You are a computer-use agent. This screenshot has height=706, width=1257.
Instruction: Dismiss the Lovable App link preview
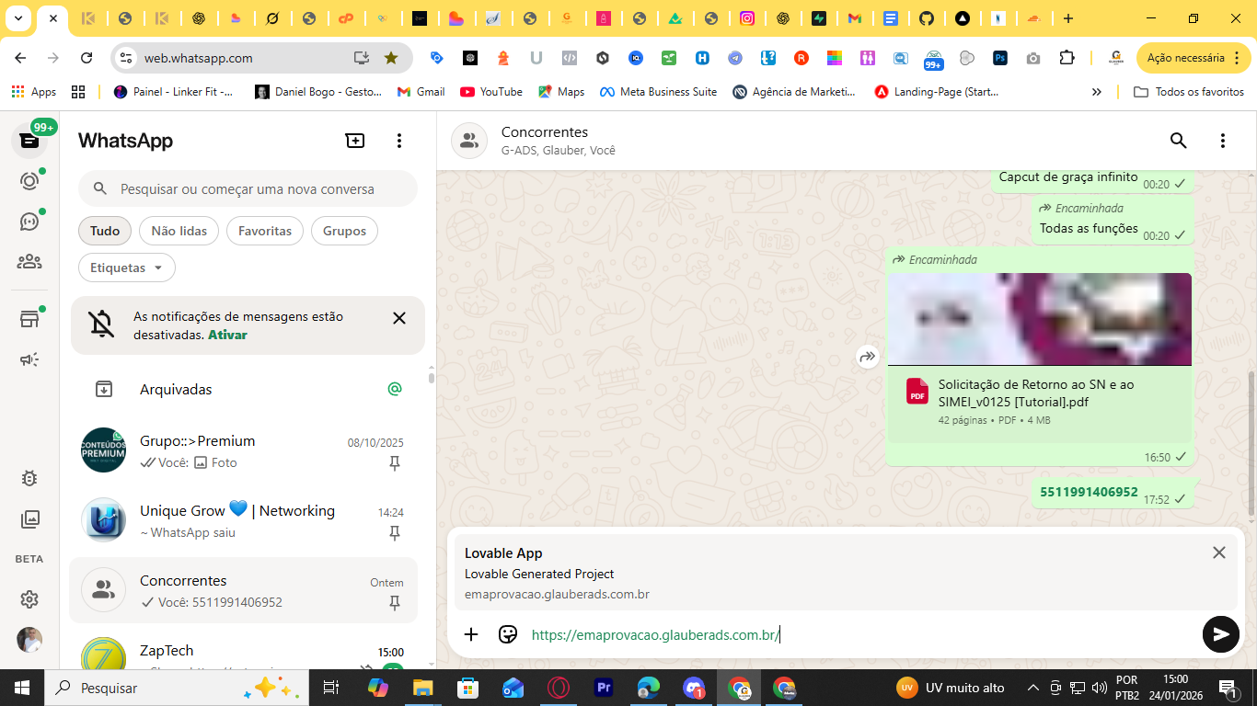click(x=1218, y=552)
